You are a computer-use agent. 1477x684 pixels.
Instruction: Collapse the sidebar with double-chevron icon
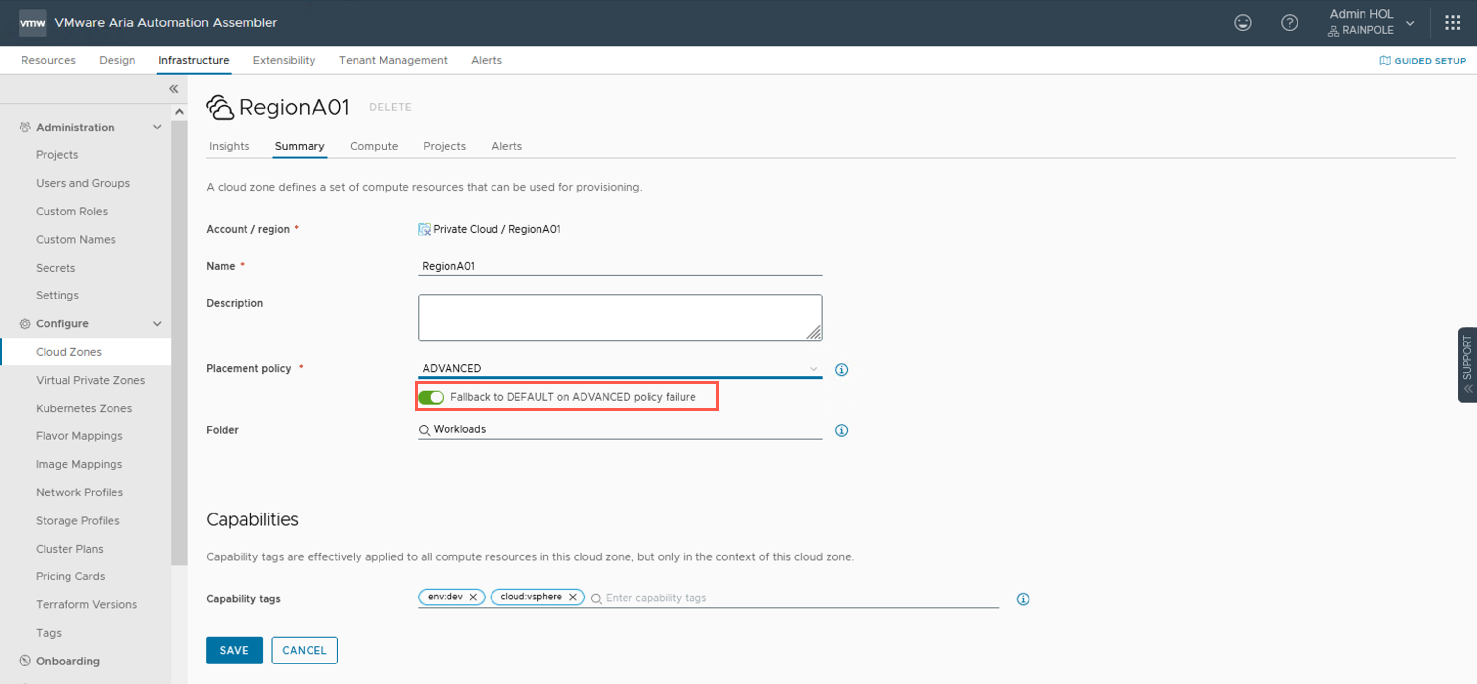[x=173, y=89]
